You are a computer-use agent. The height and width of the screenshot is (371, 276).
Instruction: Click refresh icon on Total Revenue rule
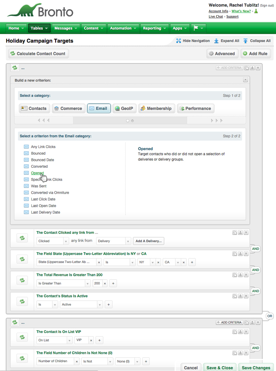[22, 280]
